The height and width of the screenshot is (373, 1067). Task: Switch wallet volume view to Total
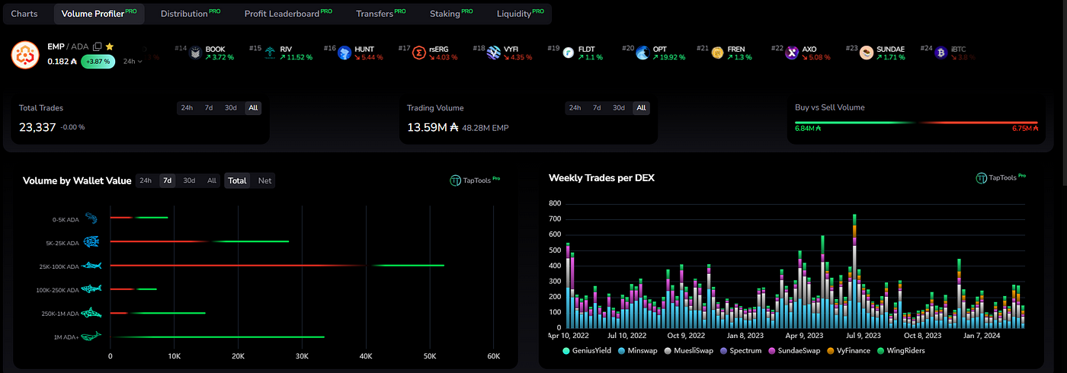(238, 180)
